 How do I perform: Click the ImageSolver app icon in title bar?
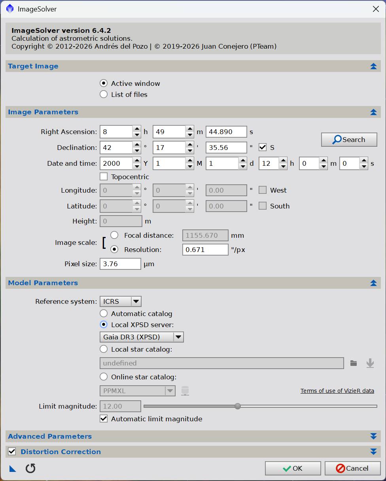[x=10, y=9]
